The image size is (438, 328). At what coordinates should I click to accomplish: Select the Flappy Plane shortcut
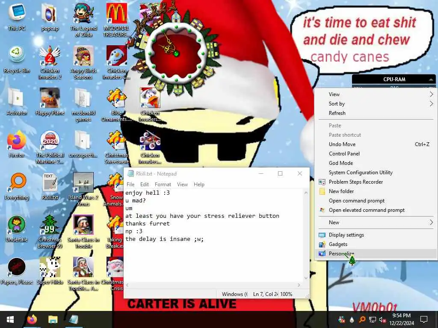click(50, 102)
